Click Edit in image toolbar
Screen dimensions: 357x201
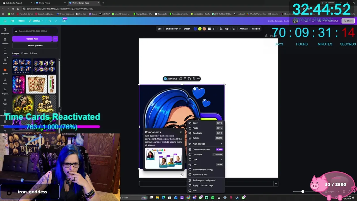[x=159, y=29]
